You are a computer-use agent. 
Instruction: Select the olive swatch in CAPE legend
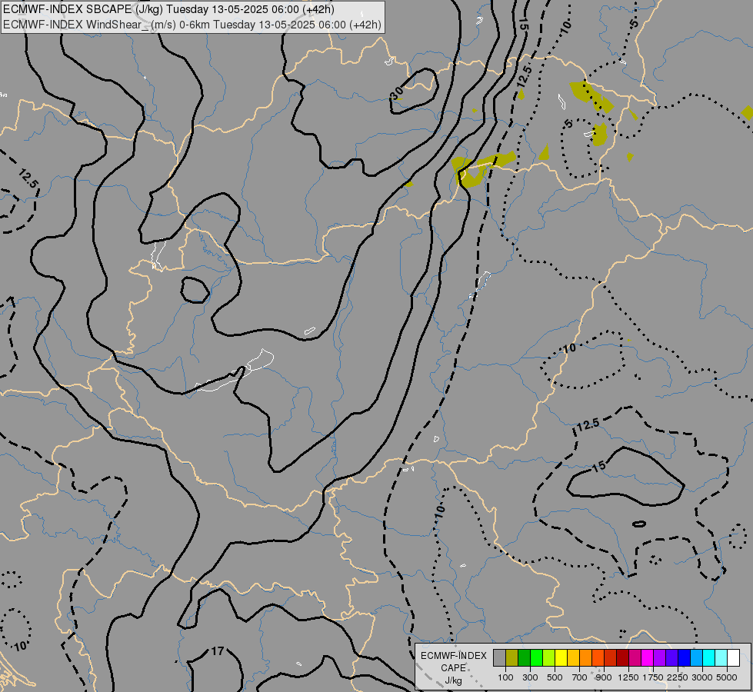(511, 657)
